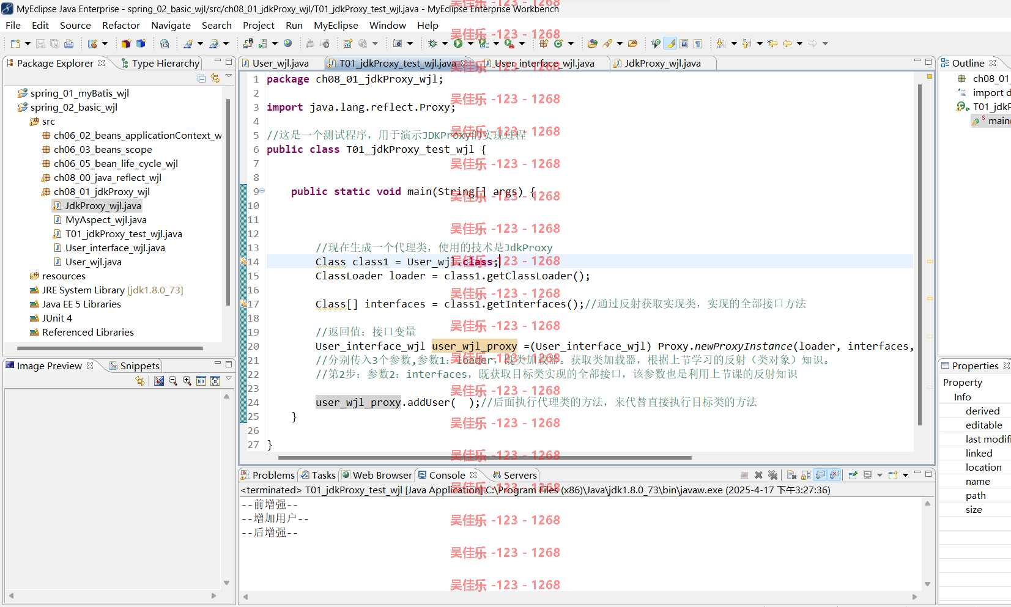Click the Last Edit Location icon

772,43
